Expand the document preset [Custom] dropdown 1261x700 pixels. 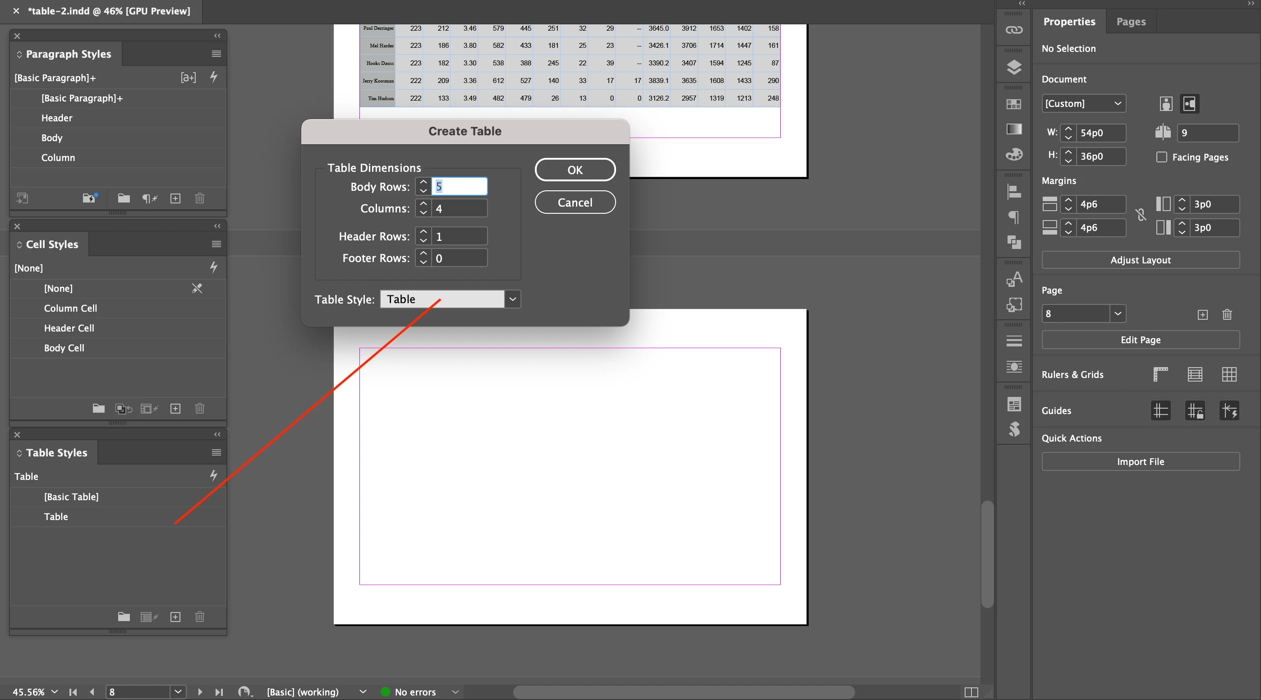point(1118,104)
